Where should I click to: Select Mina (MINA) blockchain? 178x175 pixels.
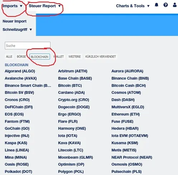[16, 157]
